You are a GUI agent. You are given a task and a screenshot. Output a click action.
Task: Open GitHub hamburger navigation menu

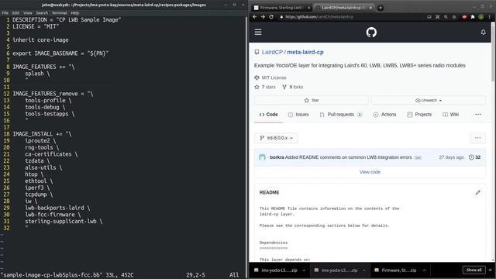coord(258,32)
